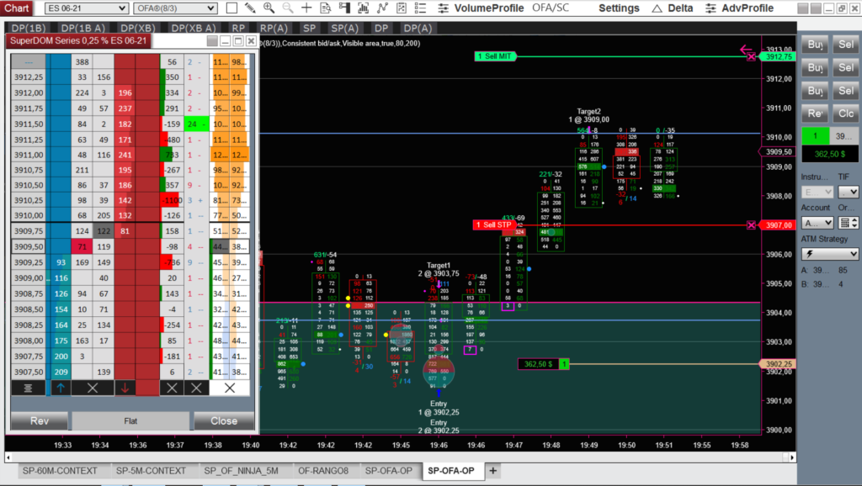
Task: Click the 3912,25 price row in SuperDOM
Action: point(29,77)
